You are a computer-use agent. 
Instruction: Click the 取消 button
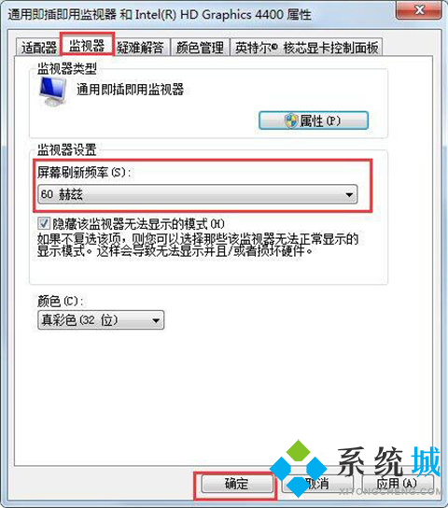(316, 485)
